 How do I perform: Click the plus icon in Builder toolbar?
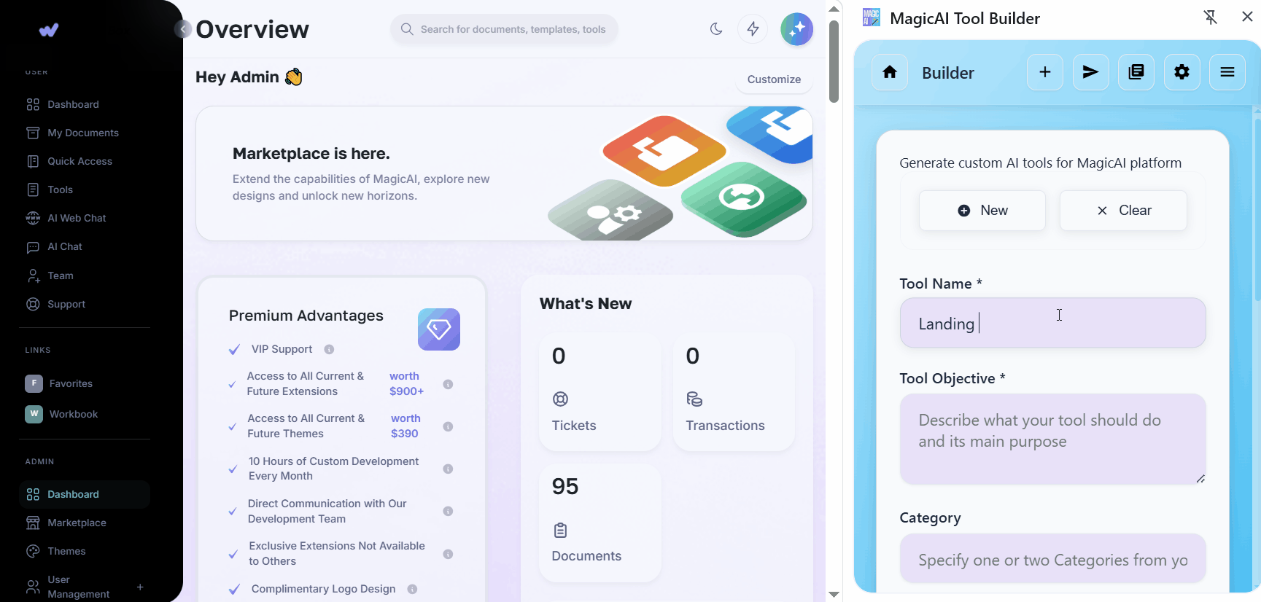click(1045, 72)
